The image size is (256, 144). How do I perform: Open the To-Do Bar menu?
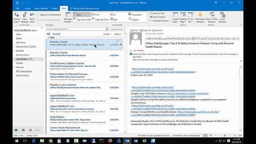tap(190, 18)
